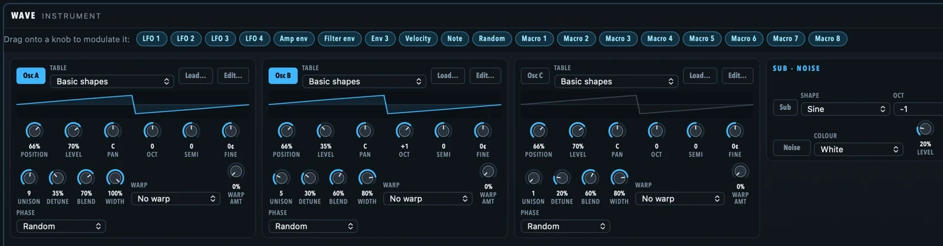
Task: Select the Note modulation source
Action: 454,38
